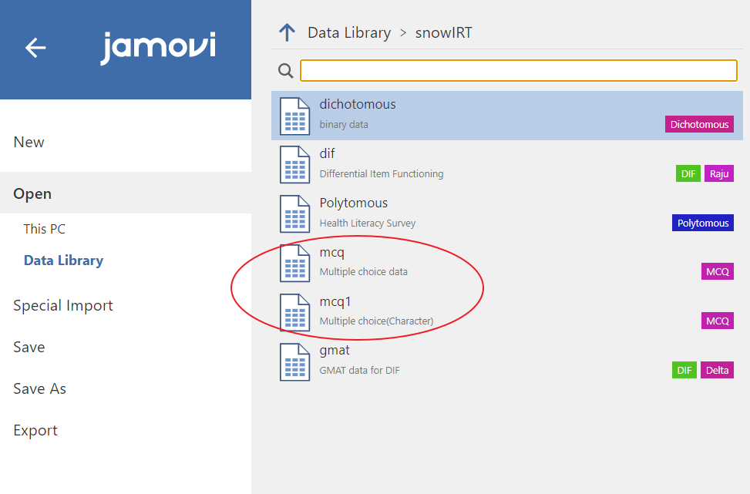Go to Data Library breadcrumb
This screenshot has width=750, height=494.
coord(349,32)
